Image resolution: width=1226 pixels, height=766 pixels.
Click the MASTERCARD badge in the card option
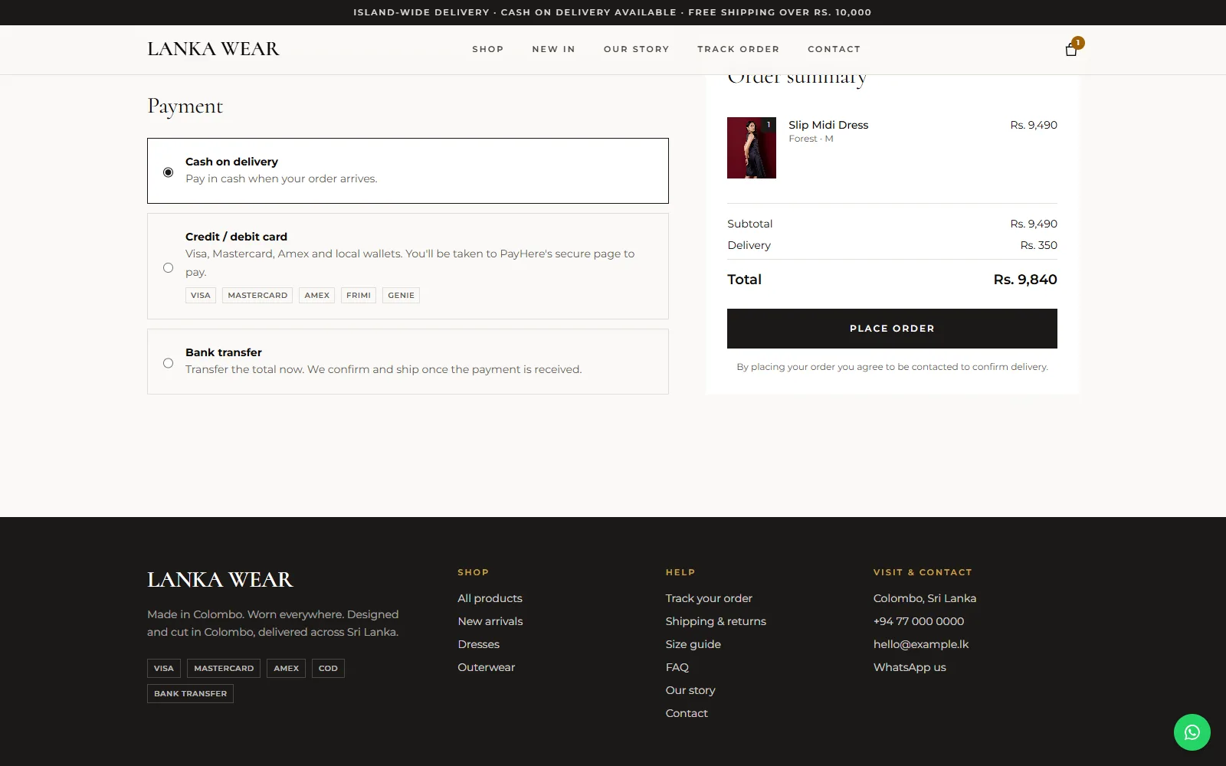257,296
